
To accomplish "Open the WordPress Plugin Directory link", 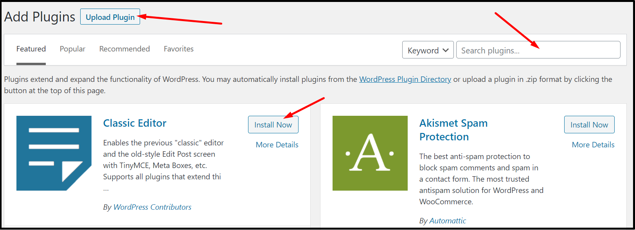I will tap(405, 80).
